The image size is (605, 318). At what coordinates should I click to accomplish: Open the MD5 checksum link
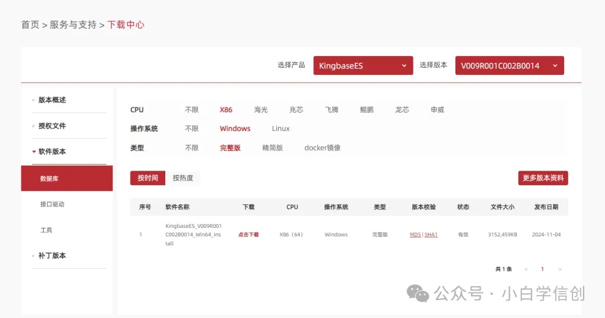pyautogui.click(x=415, y=235)
